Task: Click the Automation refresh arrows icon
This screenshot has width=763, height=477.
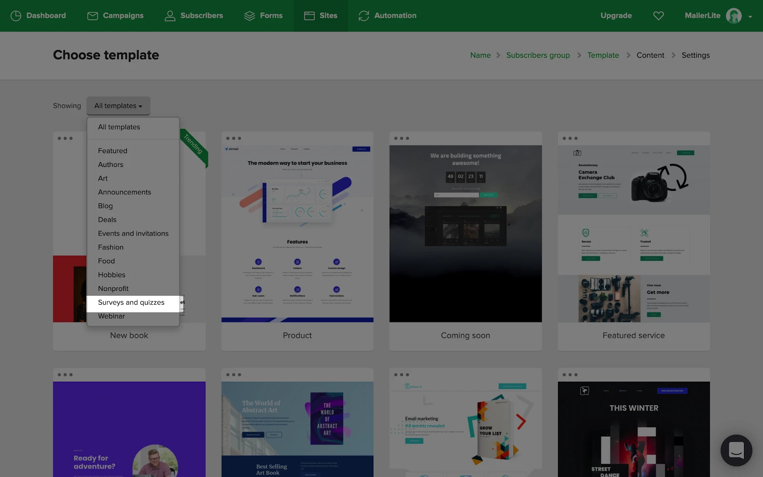Action: pyautogui.click(x=364, y=16)
